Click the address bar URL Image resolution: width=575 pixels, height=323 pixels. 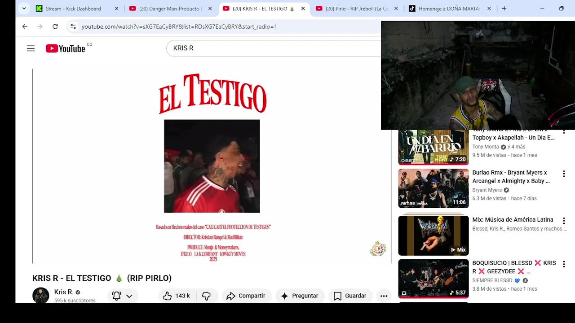pos(179,26)
